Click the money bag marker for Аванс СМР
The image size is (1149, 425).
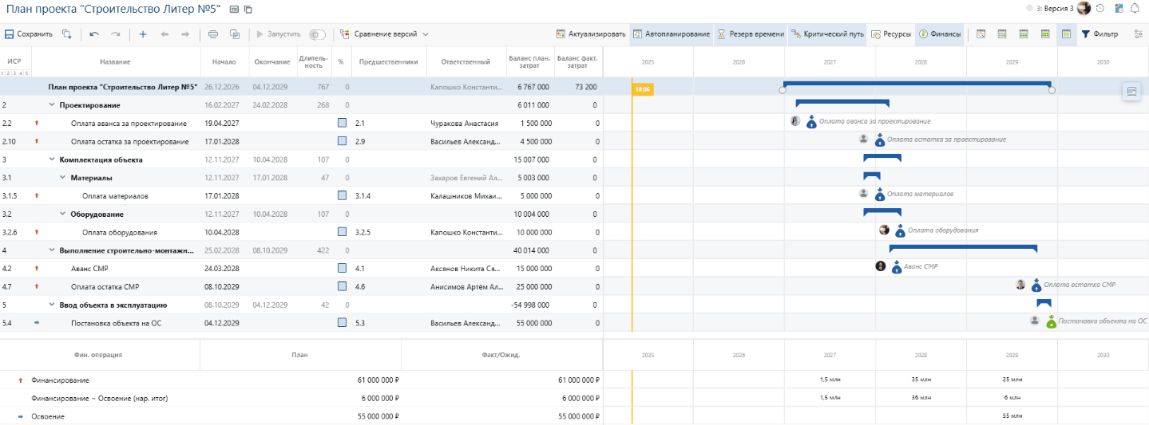(897, 267)
